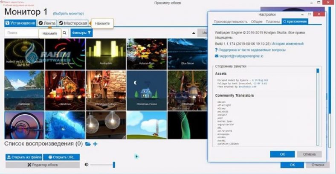Viewport: 336px width, 174px height.
Task: Click the Assets heading in notes
Action: click(221, 73)
